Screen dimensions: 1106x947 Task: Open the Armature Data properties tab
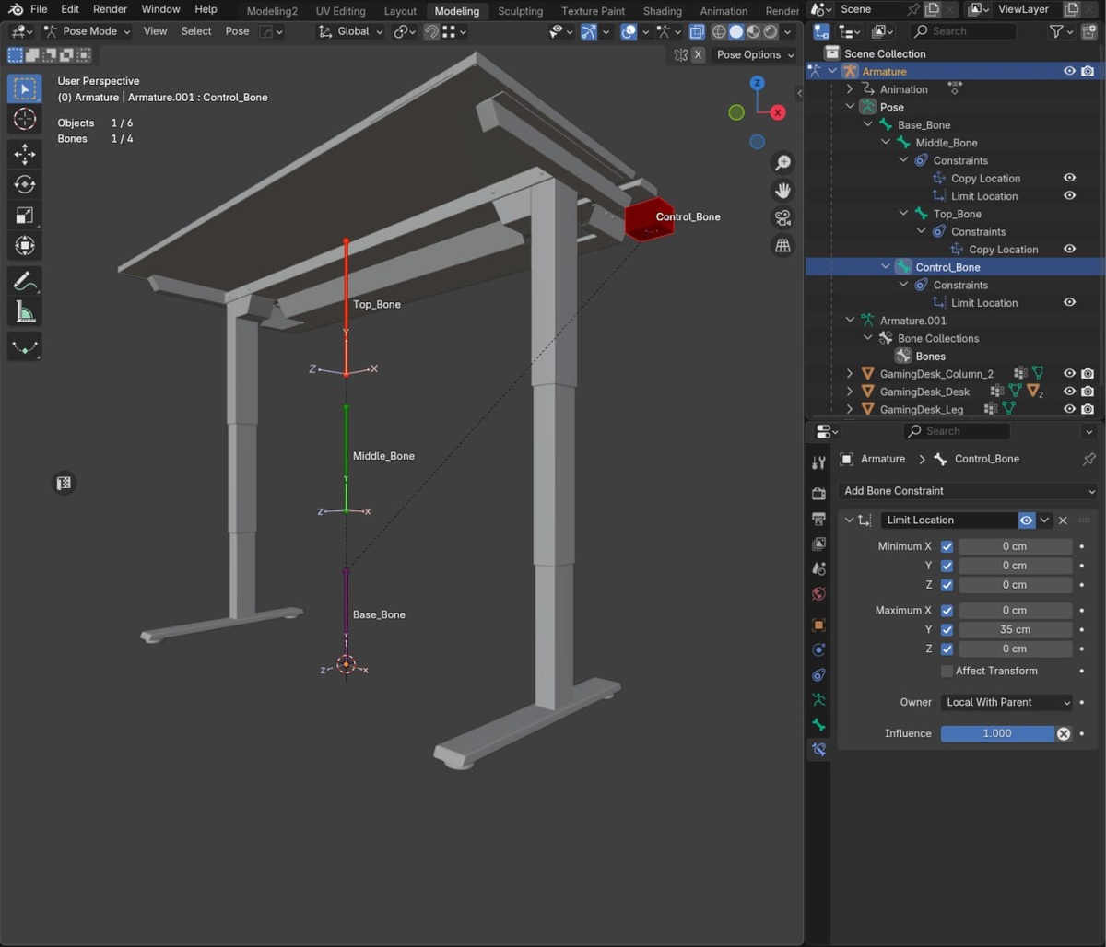tap(818, 700)
